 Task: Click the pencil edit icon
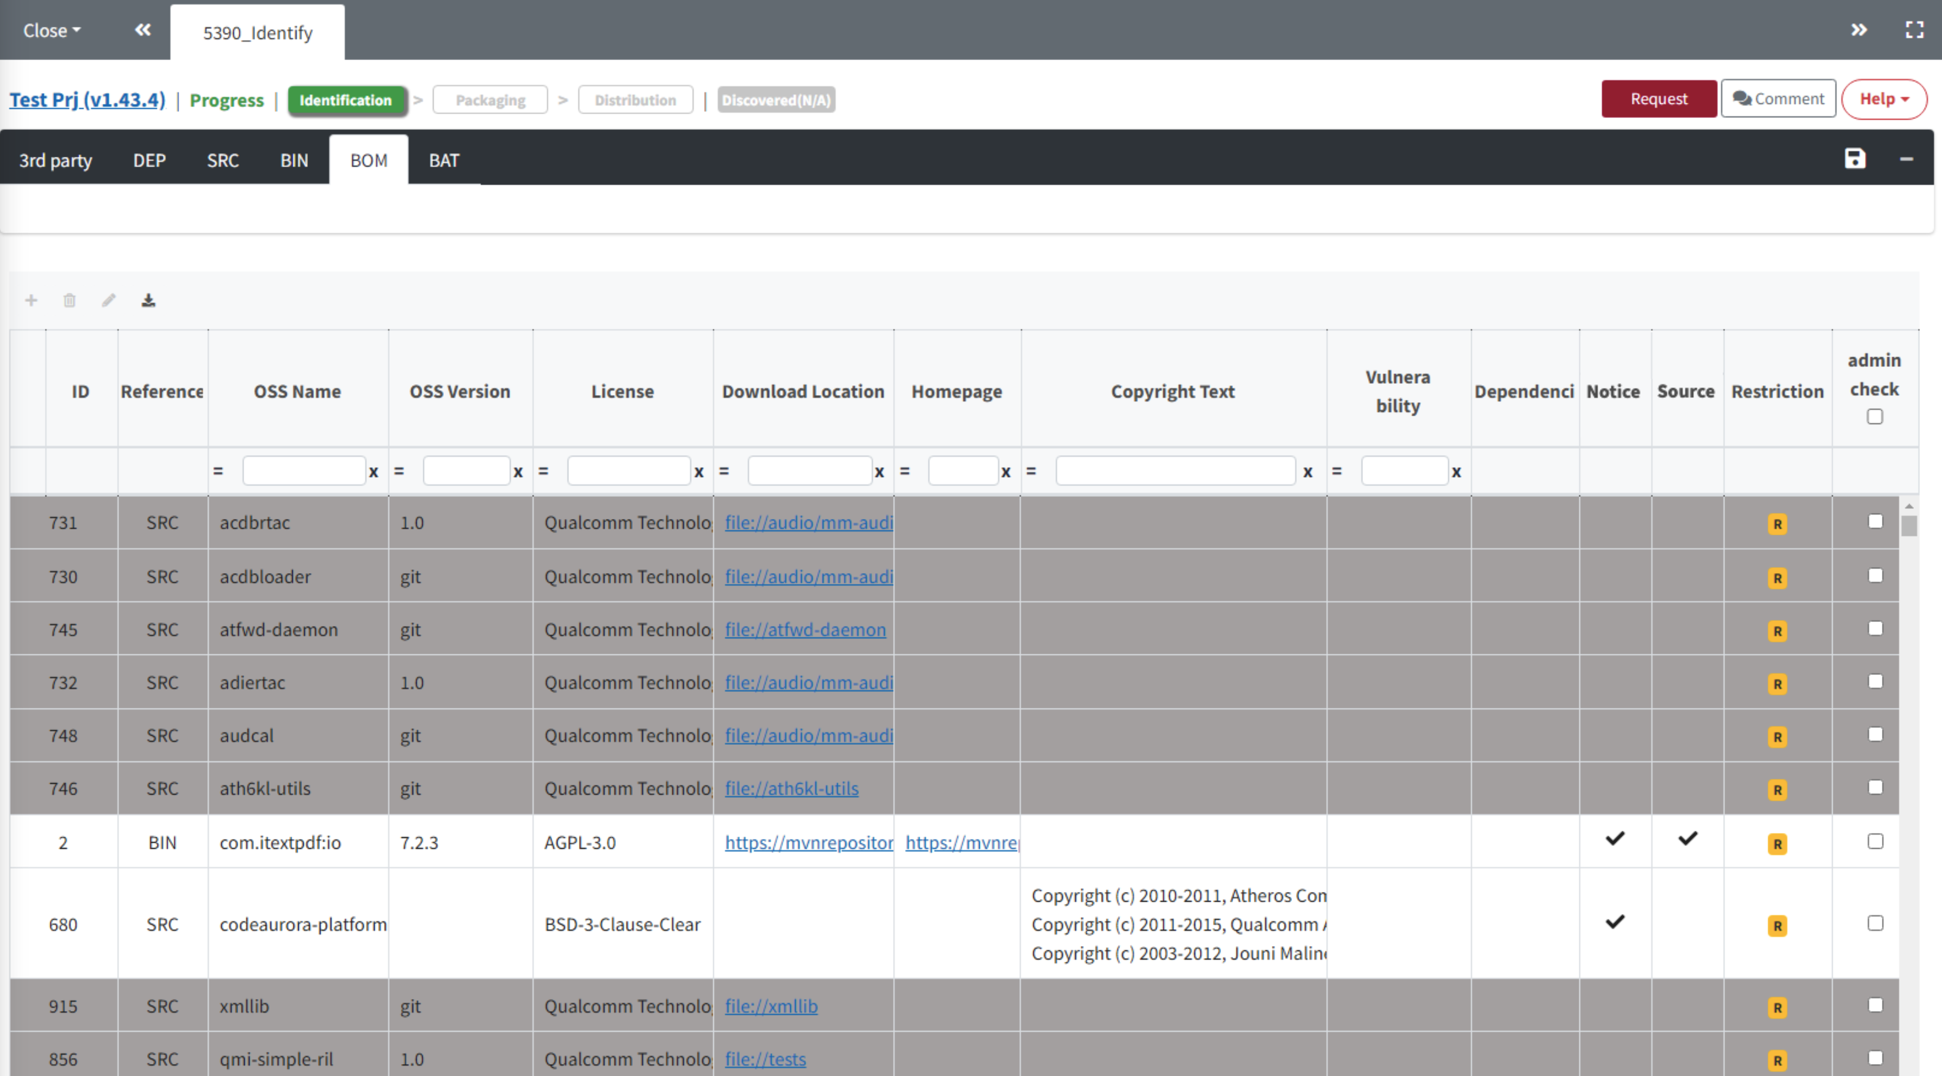109,300
